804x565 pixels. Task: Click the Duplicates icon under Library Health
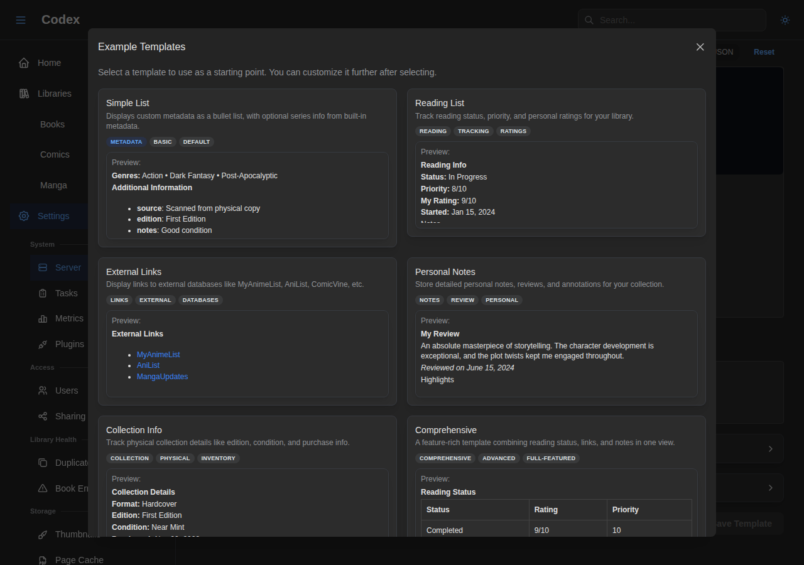click(41, 463)
